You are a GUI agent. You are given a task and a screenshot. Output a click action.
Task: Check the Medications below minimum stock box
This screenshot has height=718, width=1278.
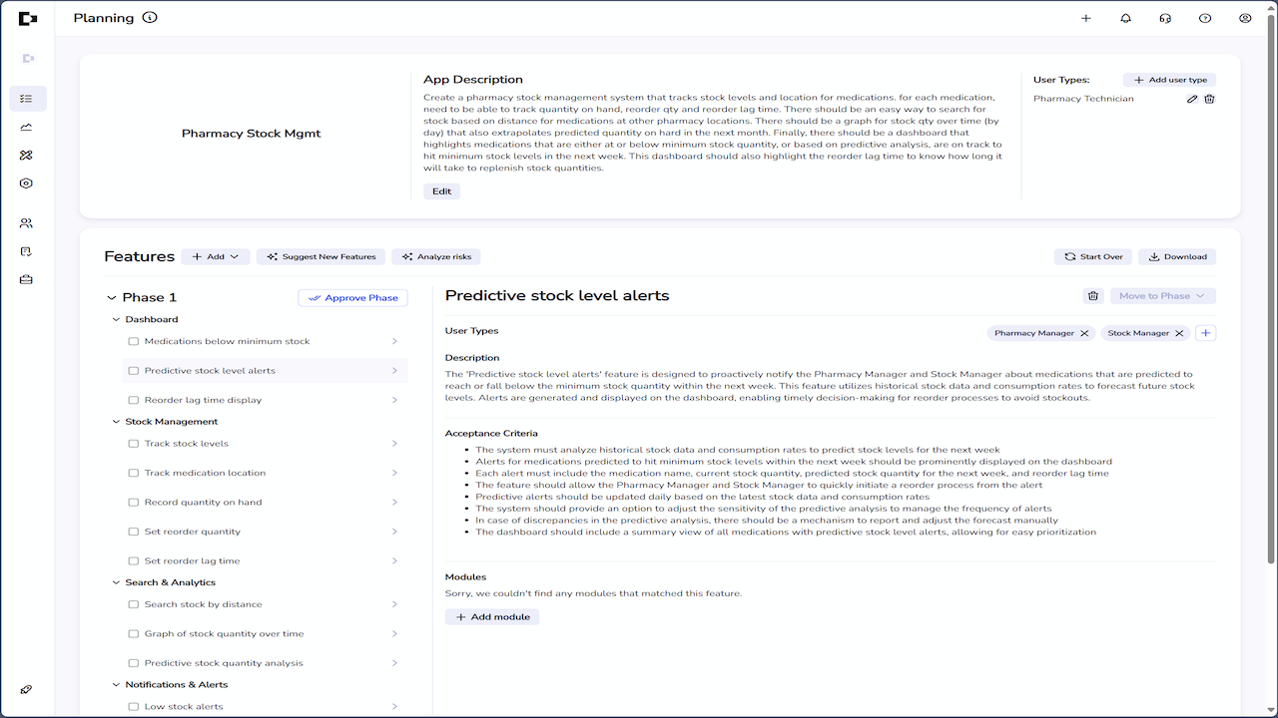coord(134,341)
